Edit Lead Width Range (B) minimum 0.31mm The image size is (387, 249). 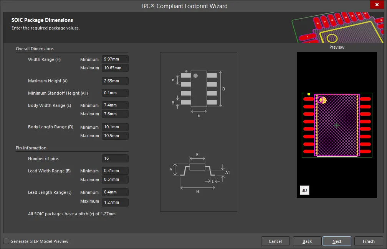tap(115, 171)
